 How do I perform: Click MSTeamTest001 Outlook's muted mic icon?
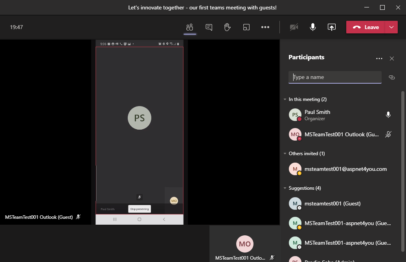tap(388, 134)
